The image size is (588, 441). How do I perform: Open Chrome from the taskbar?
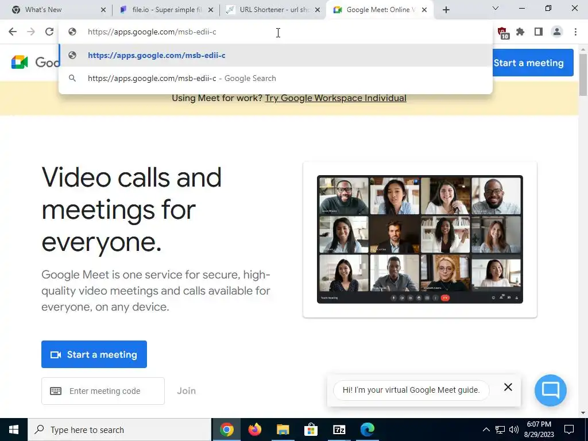point(226,430)
